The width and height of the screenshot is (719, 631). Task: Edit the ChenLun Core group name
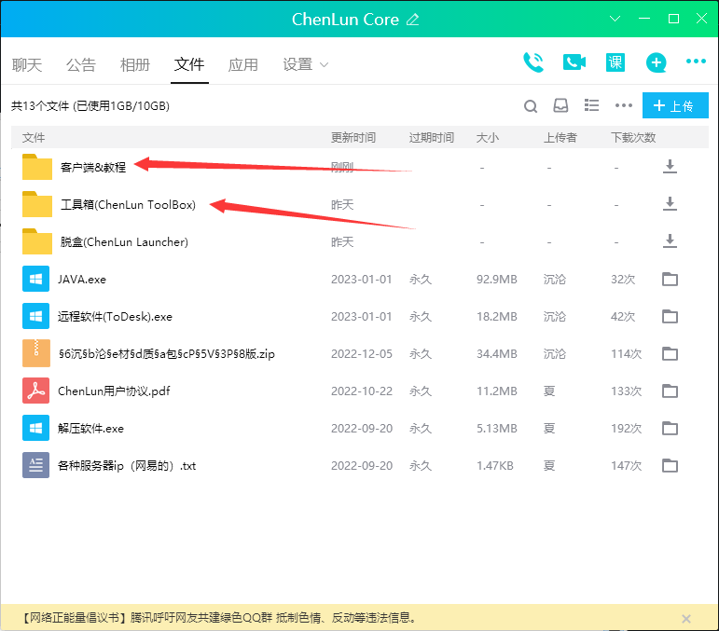pyautogui.click(x=413, y=20)
